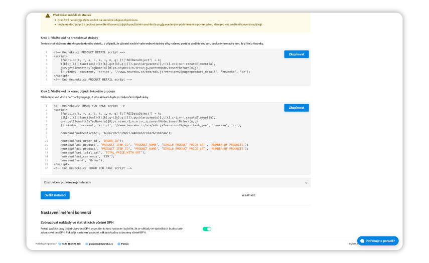Click the orange 'ORDER_ID' placeholder in code
This screenshot has height=263, width=429.
click(111, 141)
